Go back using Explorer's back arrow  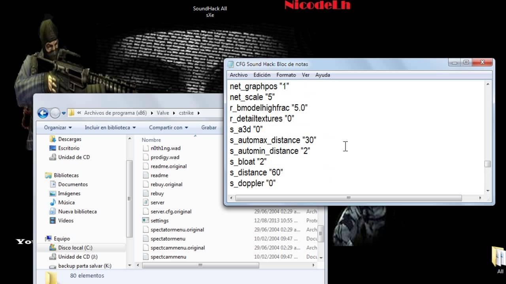tap(43, 113)
